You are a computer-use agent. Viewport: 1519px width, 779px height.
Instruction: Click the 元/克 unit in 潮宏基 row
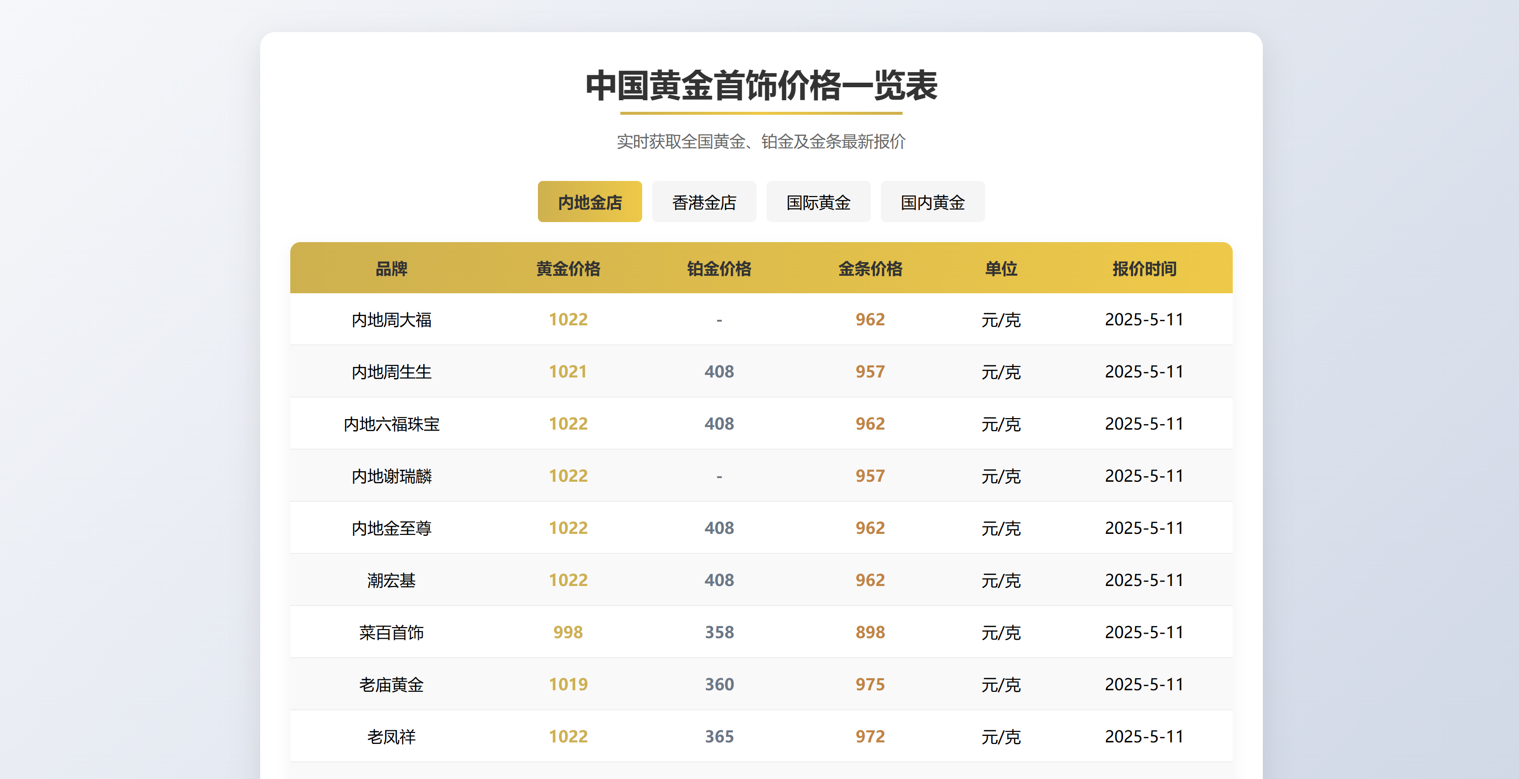pyautogui.click(x=1001, y=580)
